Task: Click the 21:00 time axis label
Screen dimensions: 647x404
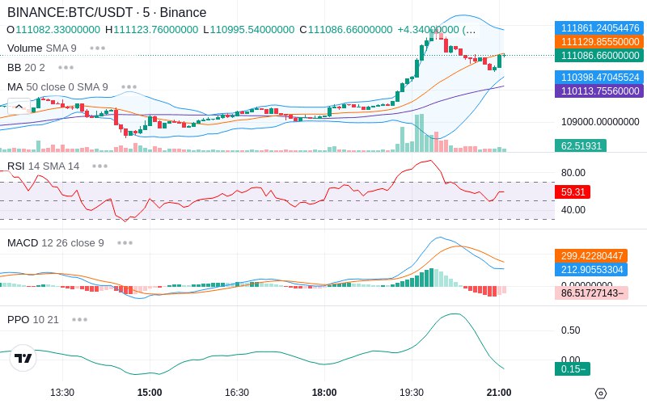Action: 499,393
